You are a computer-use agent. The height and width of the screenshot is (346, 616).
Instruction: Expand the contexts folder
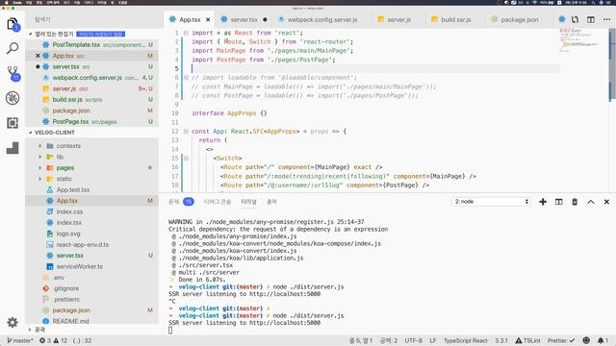click(x=40, y=146)
